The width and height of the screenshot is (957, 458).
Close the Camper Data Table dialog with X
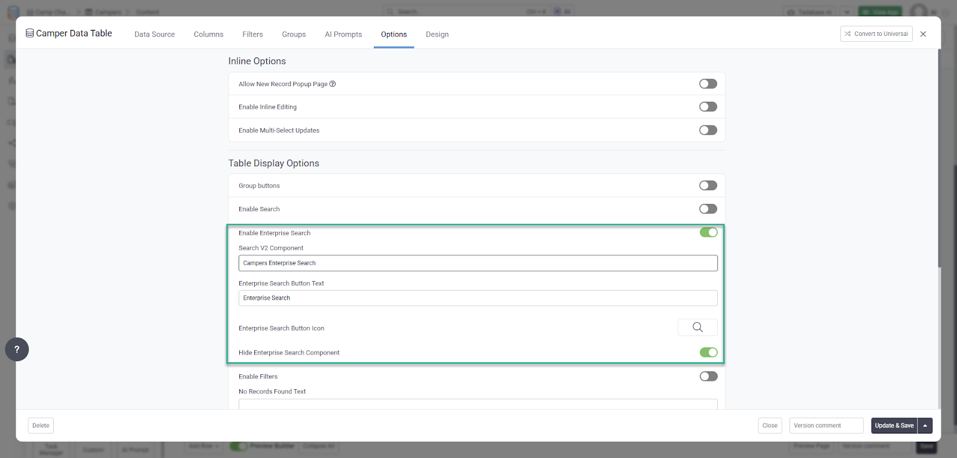[x=923, y=34]
